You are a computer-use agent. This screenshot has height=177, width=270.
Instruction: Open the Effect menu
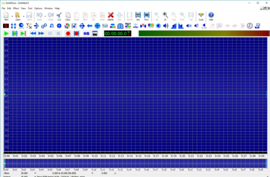coord(16,8)
